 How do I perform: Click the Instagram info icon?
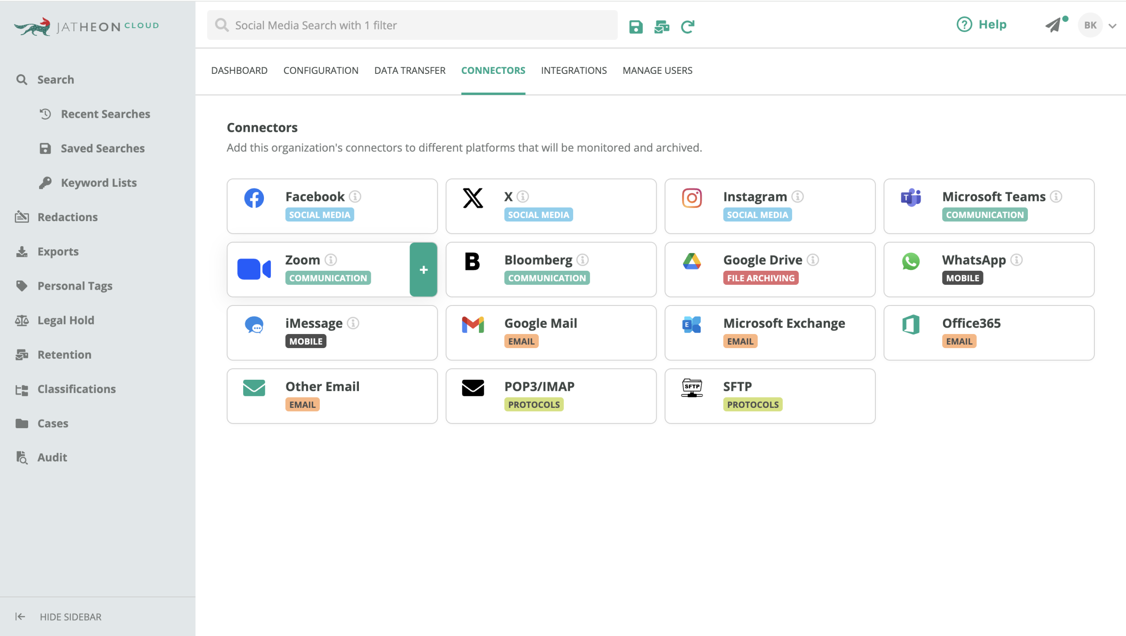[x=797, y=196]
